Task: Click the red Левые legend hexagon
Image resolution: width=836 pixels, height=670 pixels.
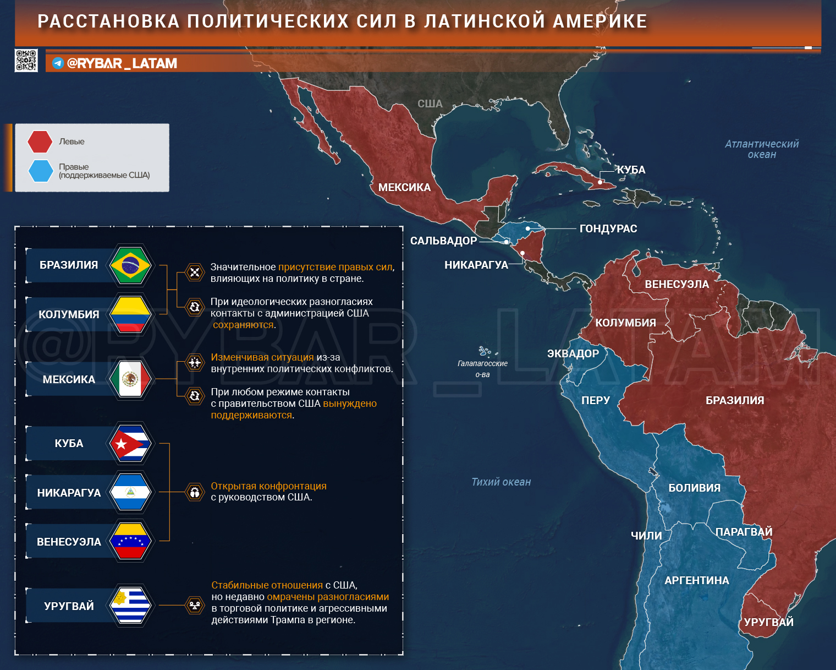Action: pyautogui.click(x=40, y=141)
